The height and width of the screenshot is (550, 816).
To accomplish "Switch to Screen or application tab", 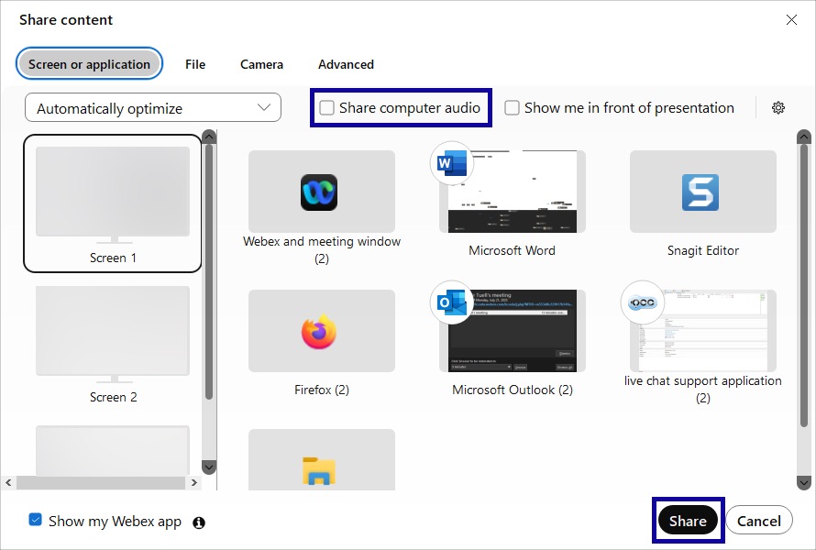I will tap(89, 64).
